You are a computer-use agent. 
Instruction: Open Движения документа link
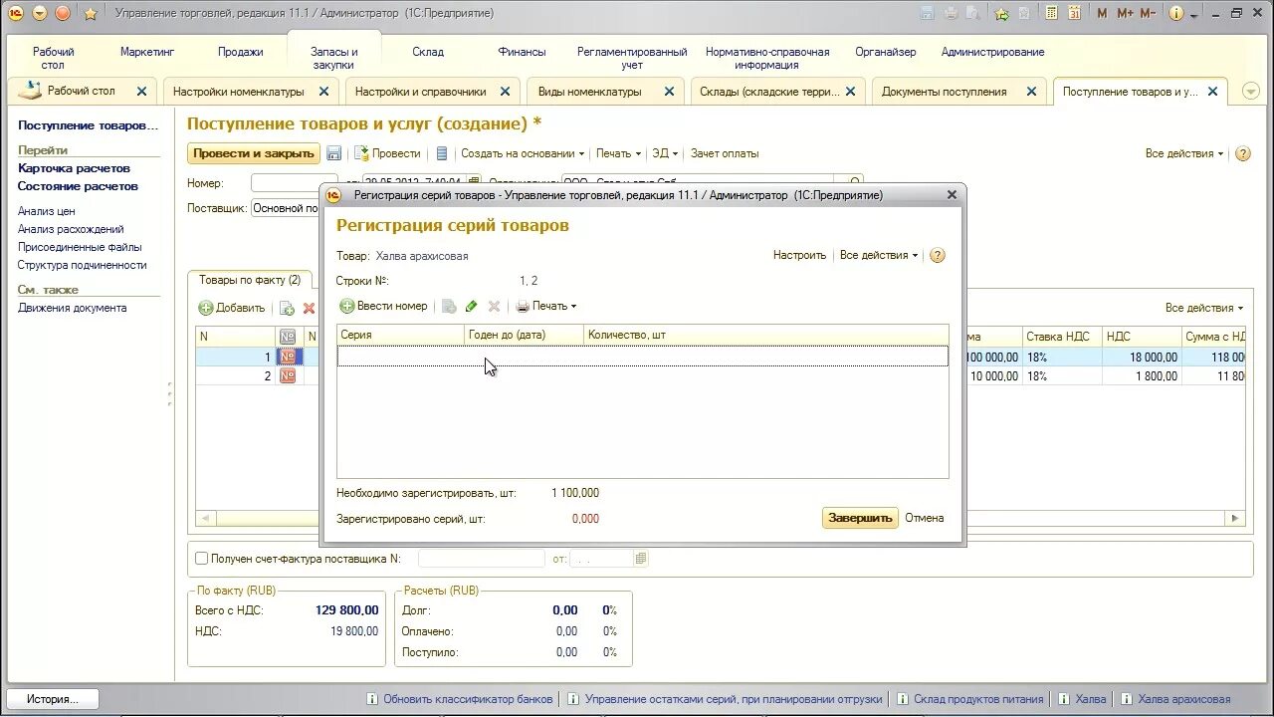72,308
